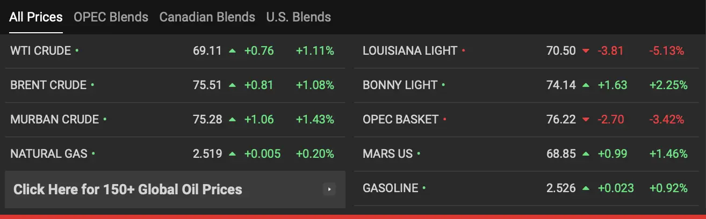Select the All Prices tab
Screen dimensions: 706x219
tap(36, 17)
